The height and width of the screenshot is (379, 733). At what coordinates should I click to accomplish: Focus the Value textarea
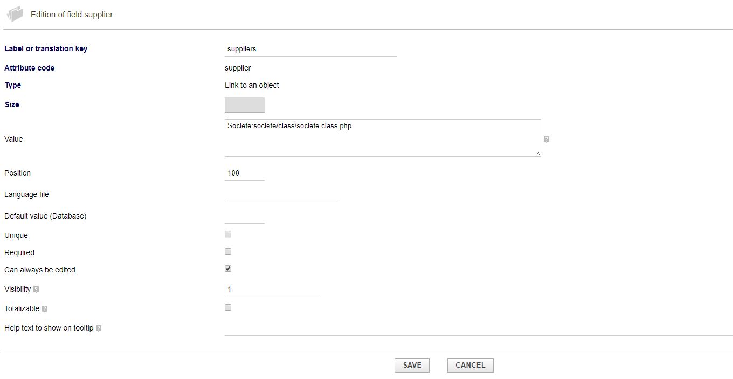tap(382, 138)
